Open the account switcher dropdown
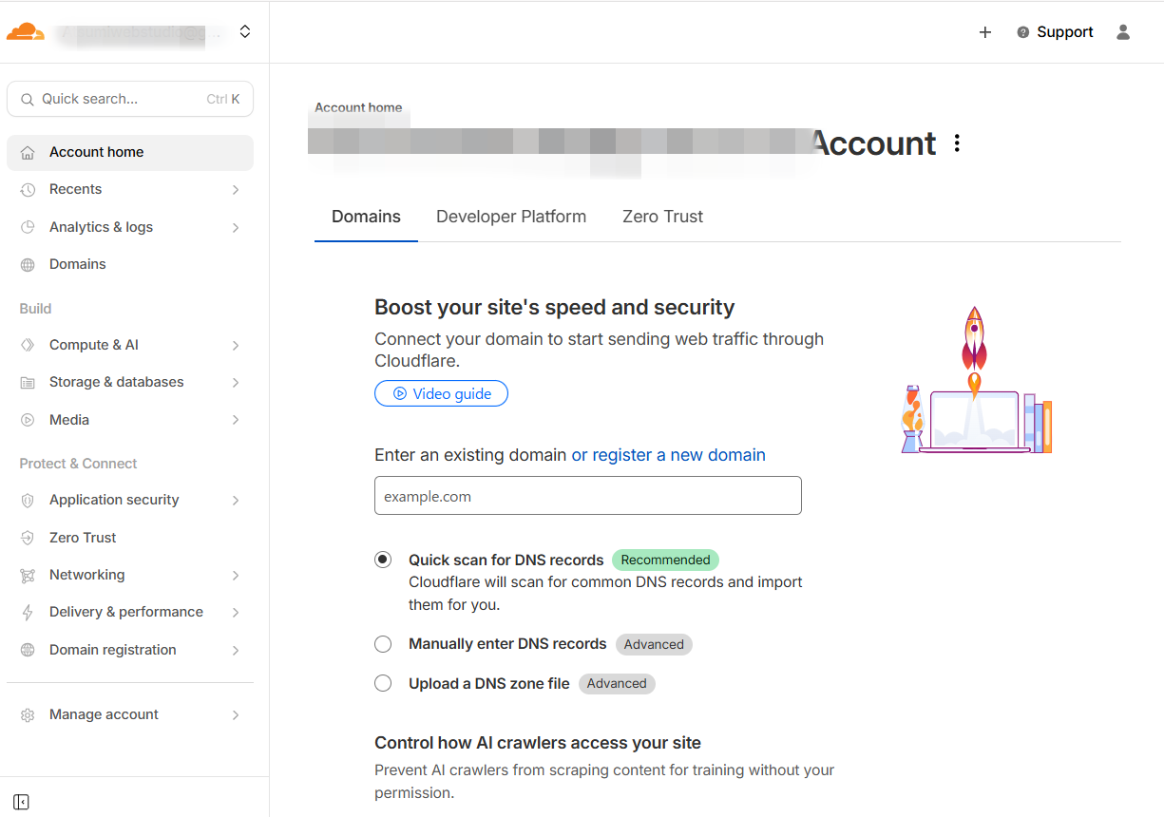This screenshot has width=1164, height=817. tap(245, 32)
